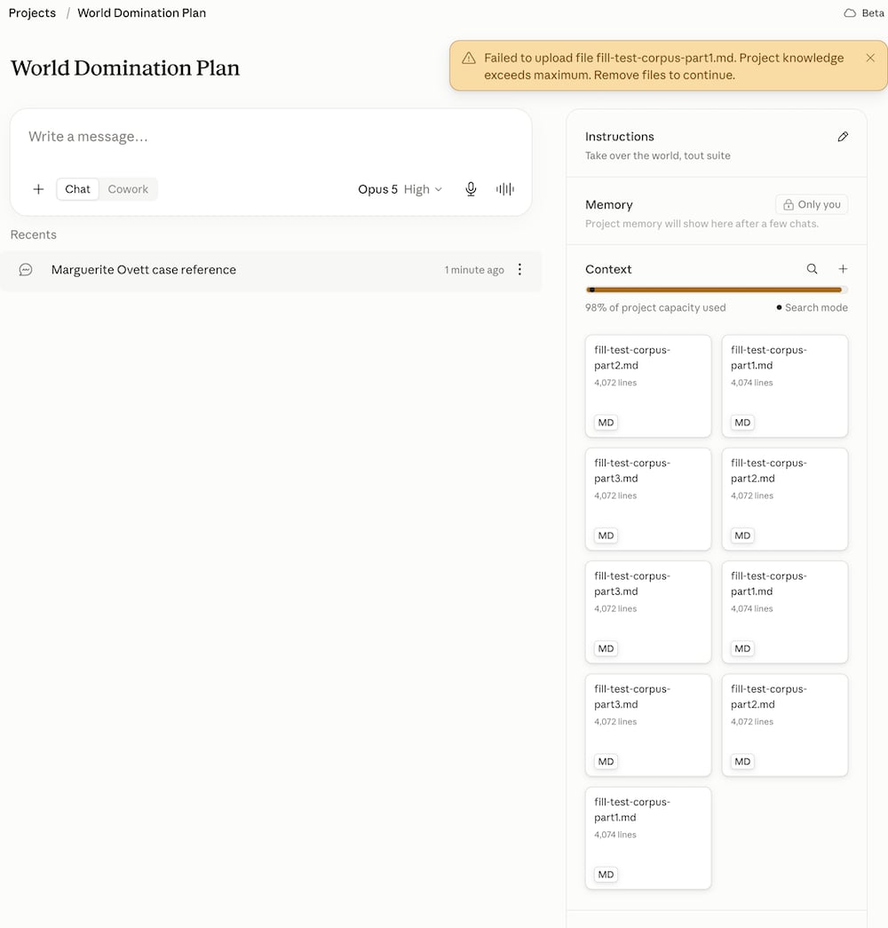Open options menu for Marguerite Ovett chat
This screenshot has height=928, width=888.
pos(519,270)
